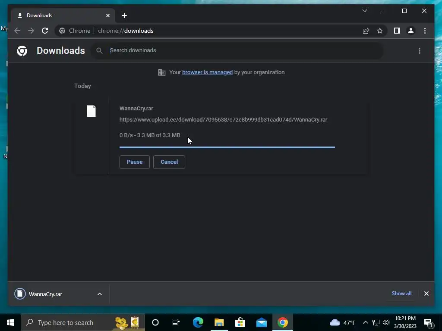Click the browser back arrow

coord(17,31)
